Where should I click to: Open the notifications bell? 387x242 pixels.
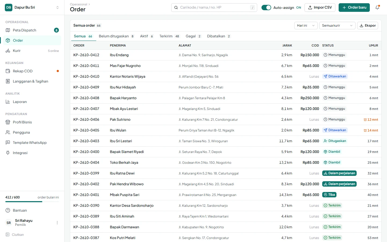[377, 8]
